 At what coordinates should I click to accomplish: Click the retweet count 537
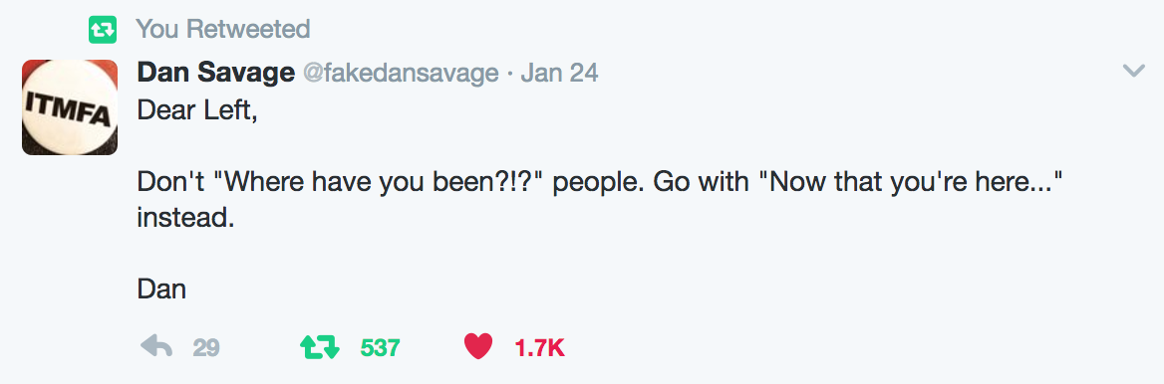[380, 347]
